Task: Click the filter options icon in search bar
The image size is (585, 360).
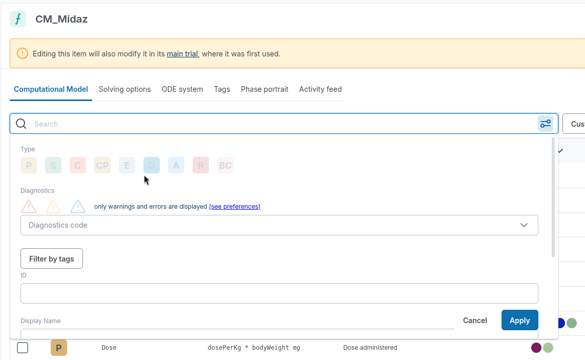Action: [x=545, y=124]
